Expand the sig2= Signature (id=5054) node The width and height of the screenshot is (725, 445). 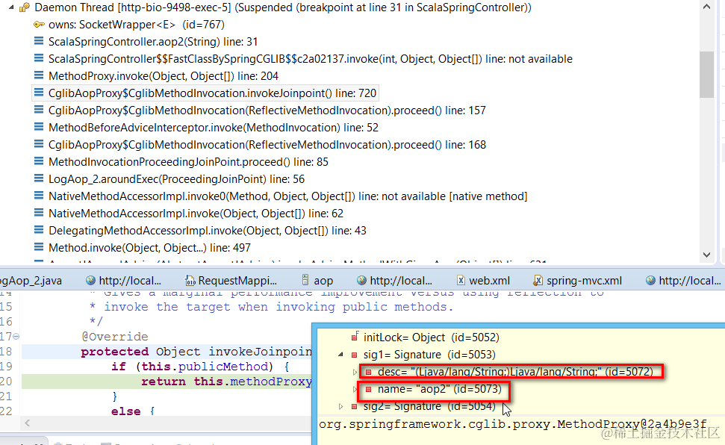coord(340,406)
